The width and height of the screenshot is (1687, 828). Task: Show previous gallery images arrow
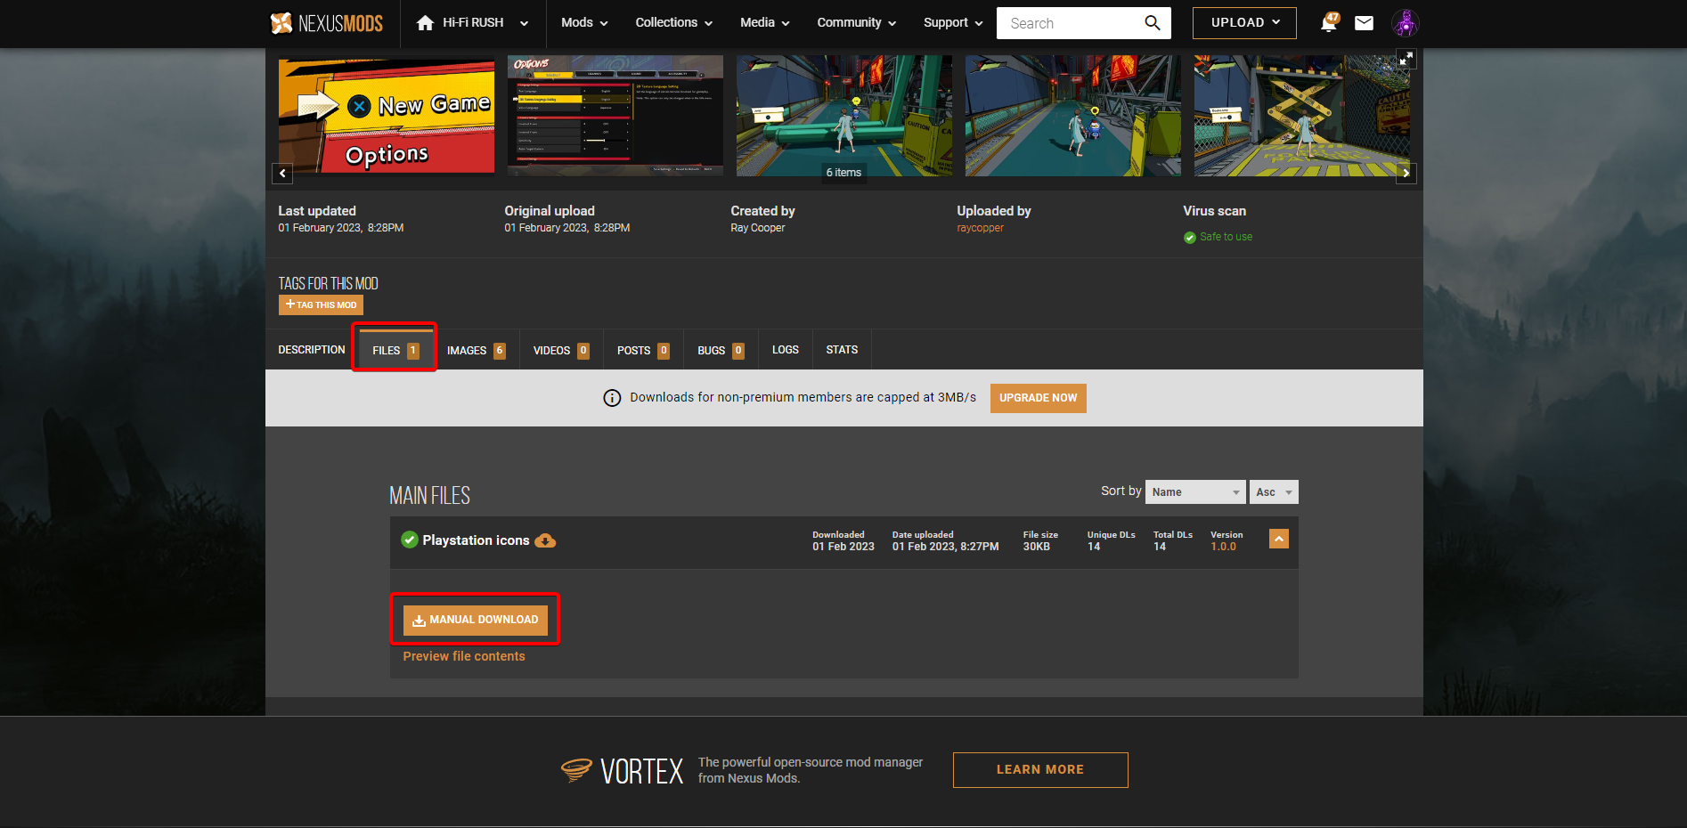tap(282, 173)
